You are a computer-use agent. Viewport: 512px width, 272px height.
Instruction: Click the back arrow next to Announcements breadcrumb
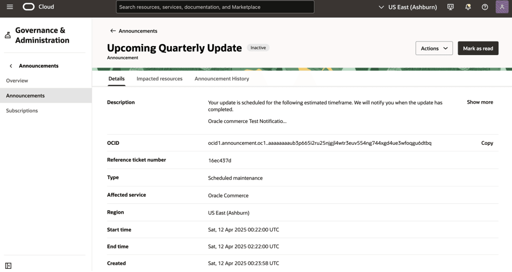pyautogui.click(x=113, y=31)
